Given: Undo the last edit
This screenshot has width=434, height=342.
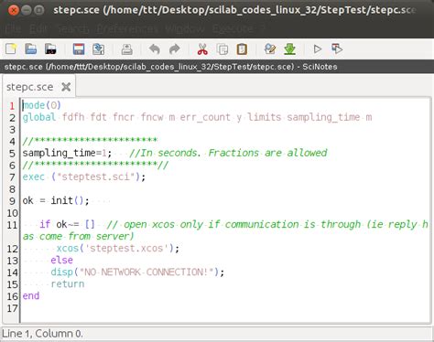Looking at the screenshot, I should pyautogui.click(x=155, y=48).
